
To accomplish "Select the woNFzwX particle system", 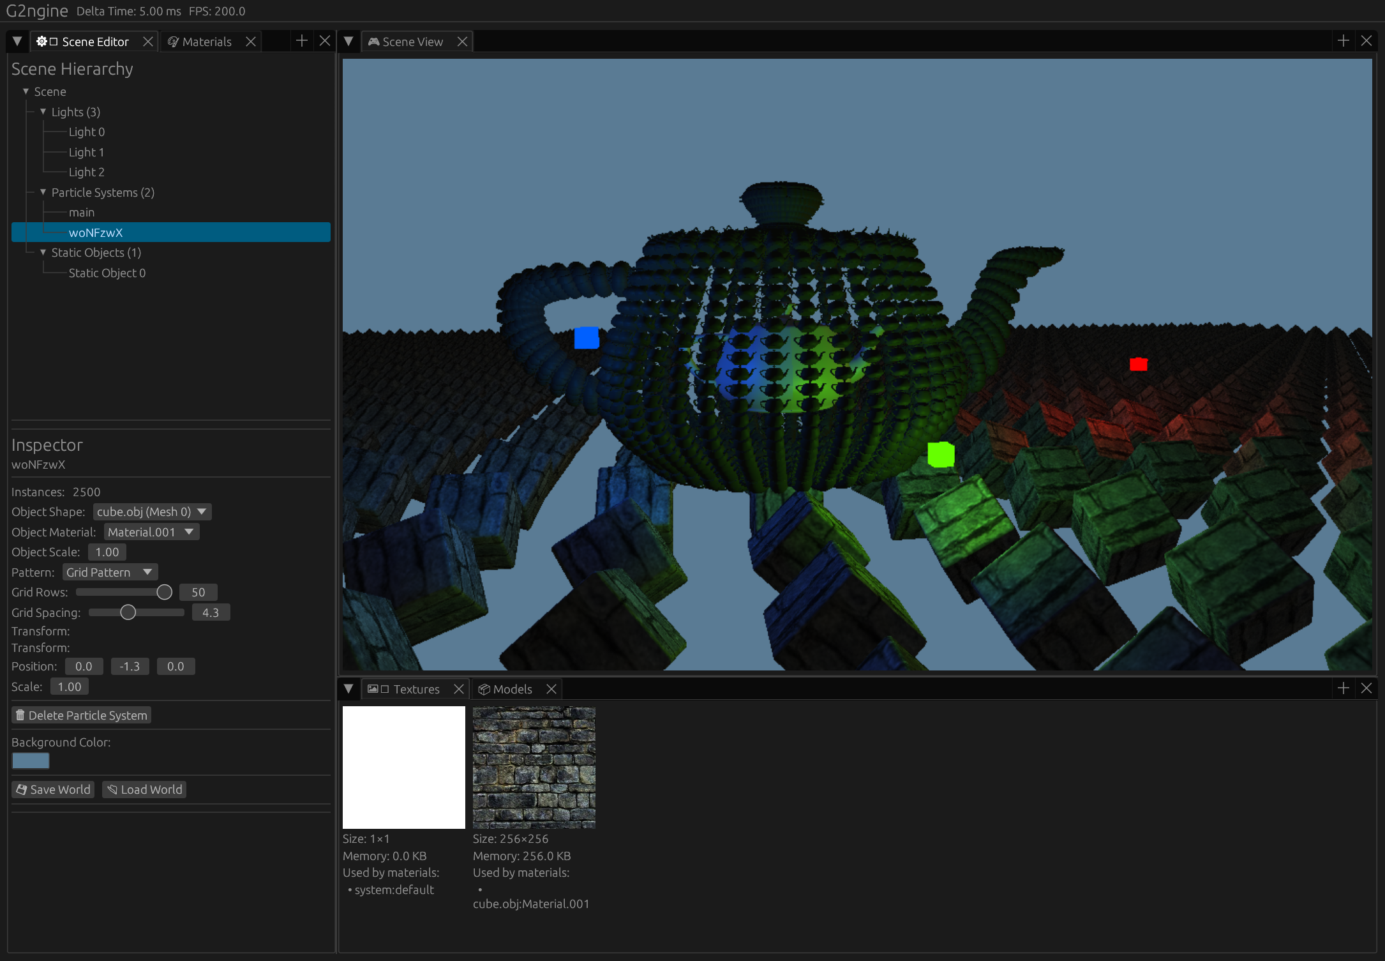I will (171, 232).
